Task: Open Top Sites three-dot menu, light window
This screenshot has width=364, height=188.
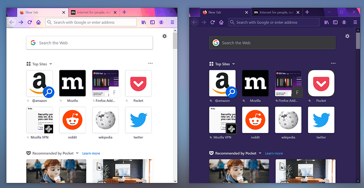Action: 151,63
